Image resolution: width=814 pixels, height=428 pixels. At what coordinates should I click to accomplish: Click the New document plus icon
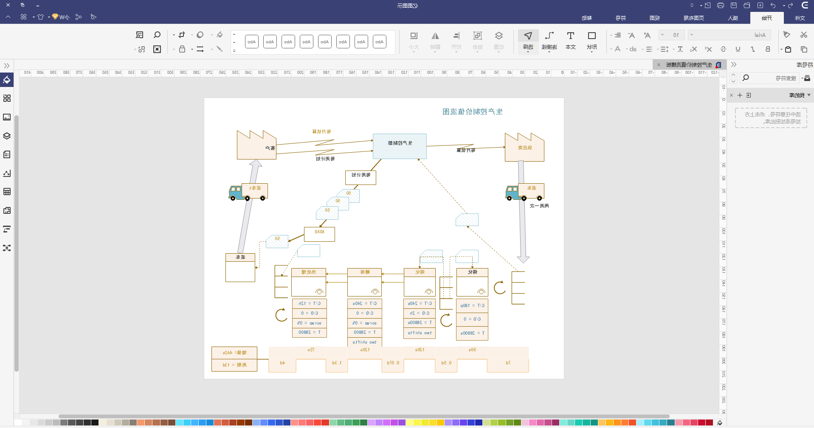tap(760, 6)
